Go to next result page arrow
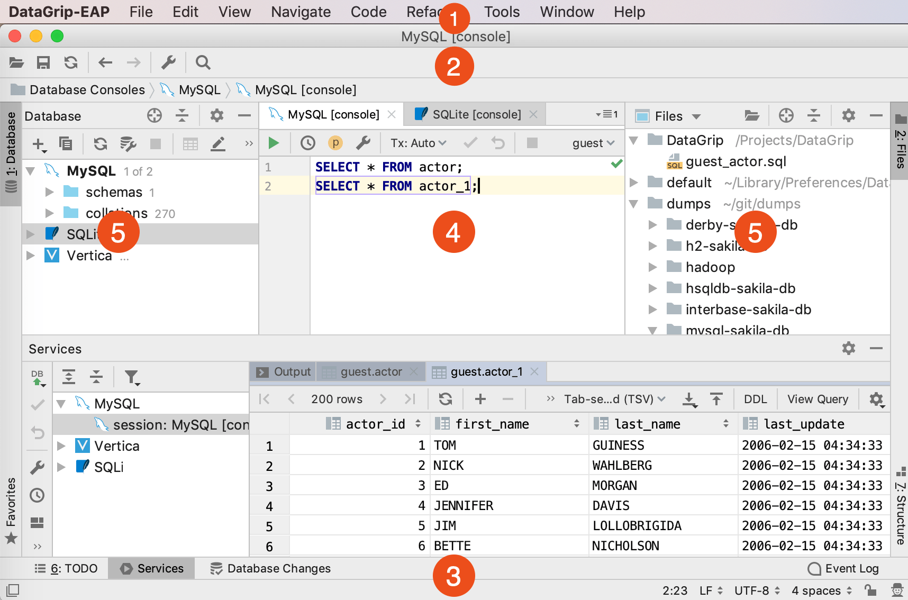908x600 pixels. 383,399
